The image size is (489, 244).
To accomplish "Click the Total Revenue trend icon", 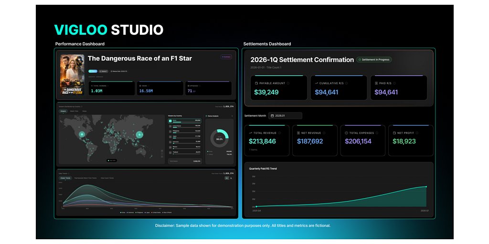I will tap(250, 133).
